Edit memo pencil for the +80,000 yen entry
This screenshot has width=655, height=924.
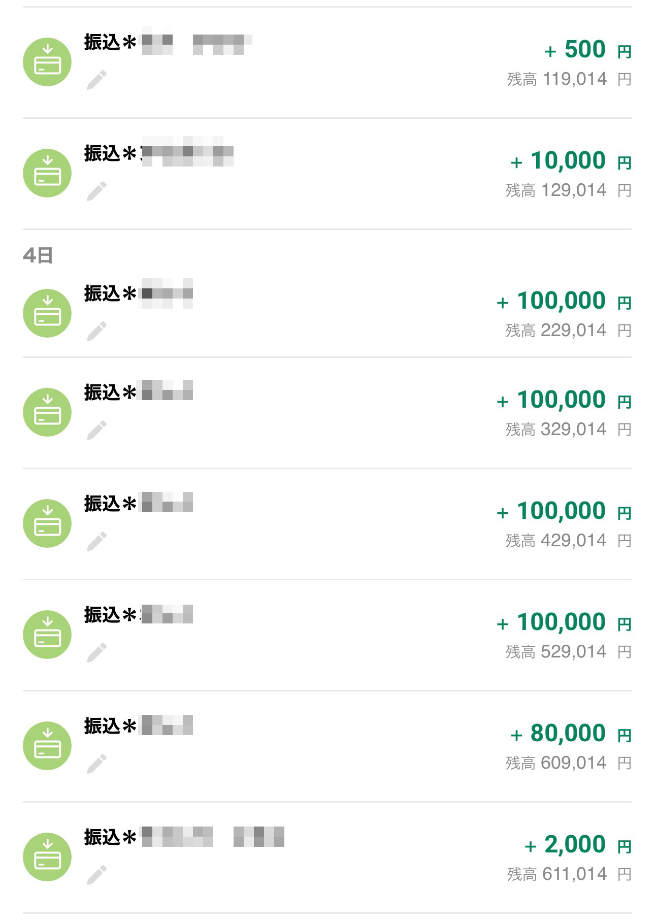[x=96, y=764]
